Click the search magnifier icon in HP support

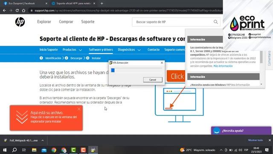click(x=215, y=22)
